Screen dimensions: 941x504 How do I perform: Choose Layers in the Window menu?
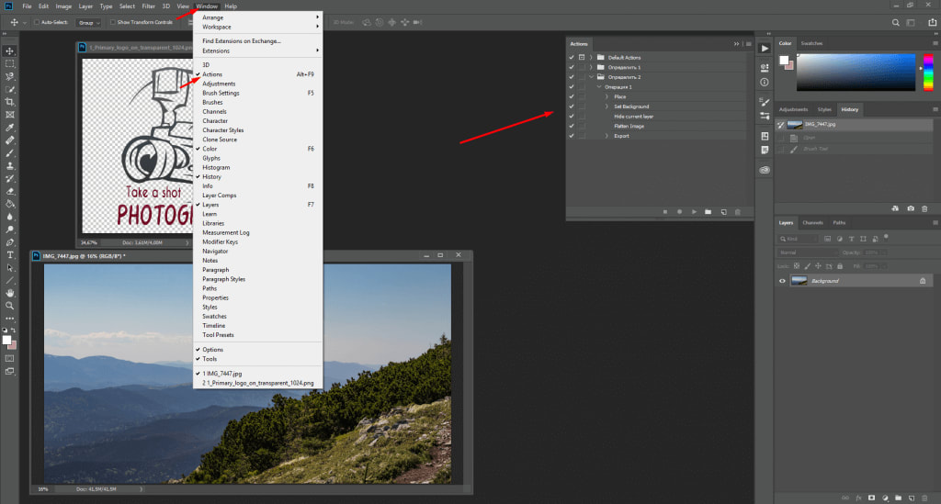coord(258,205)
